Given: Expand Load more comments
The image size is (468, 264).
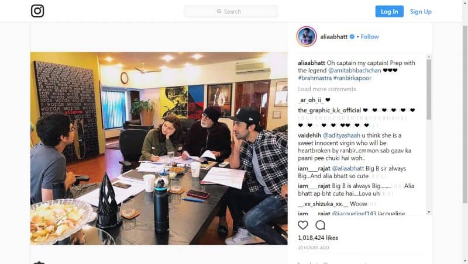Looking at the screenshot, I should click(327, 89).
